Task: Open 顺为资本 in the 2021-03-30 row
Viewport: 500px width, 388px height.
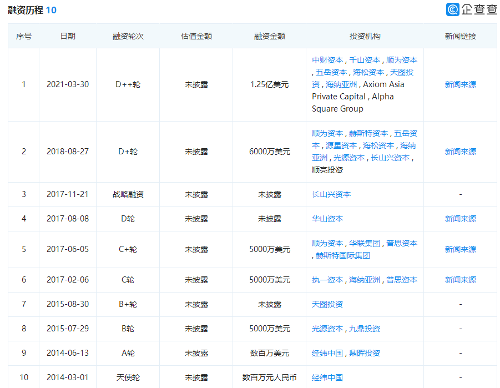Action: pyautogui.click(x=402, y=60)
